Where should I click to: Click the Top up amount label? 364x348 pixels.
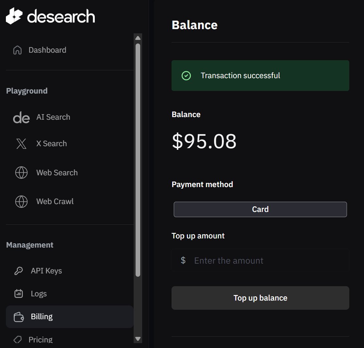[198, 236]
